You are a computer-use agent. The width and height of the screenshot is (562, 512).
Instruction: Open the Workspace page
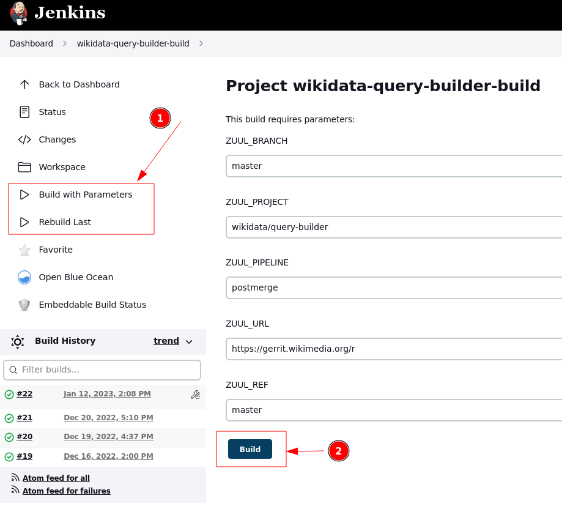[62, 167]
